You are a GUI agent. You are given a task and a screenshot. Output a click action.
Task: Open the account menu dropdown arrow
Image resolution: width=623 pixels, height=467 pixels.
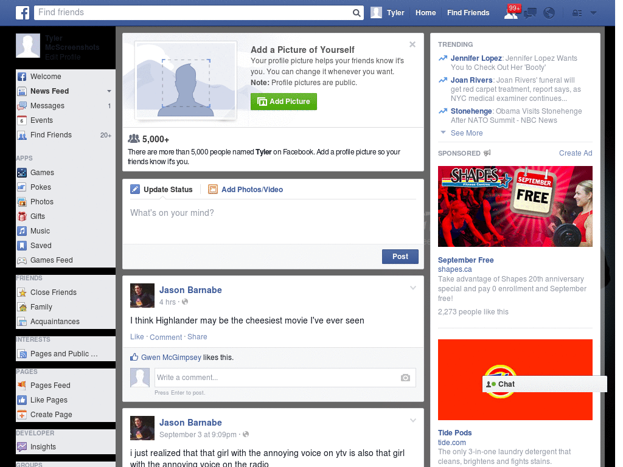tap(593, 13)
